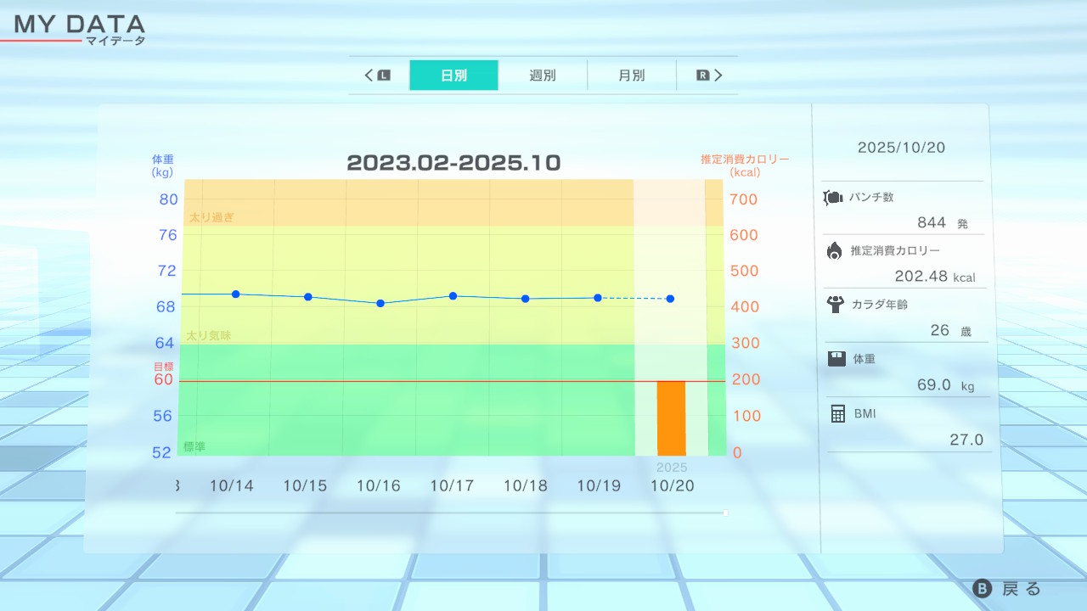Click the calorie flame icon
1087x611 pixels.
click(x=835, y=250)
